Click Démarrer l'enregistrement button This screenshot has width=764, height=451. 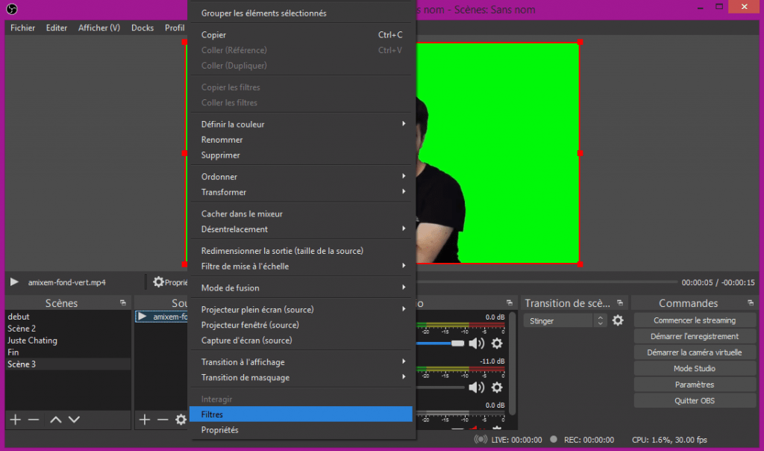(694, 337)
